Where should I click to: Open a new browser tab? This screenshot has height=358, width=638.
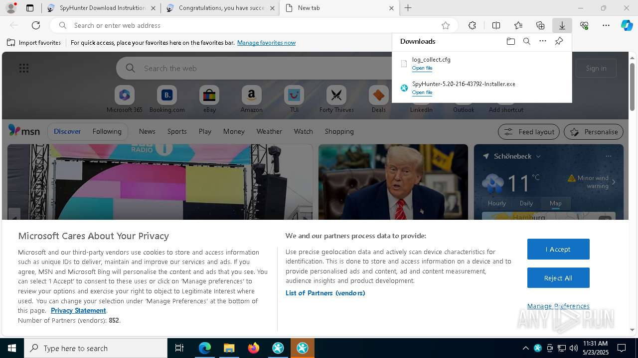click(408, 8)
